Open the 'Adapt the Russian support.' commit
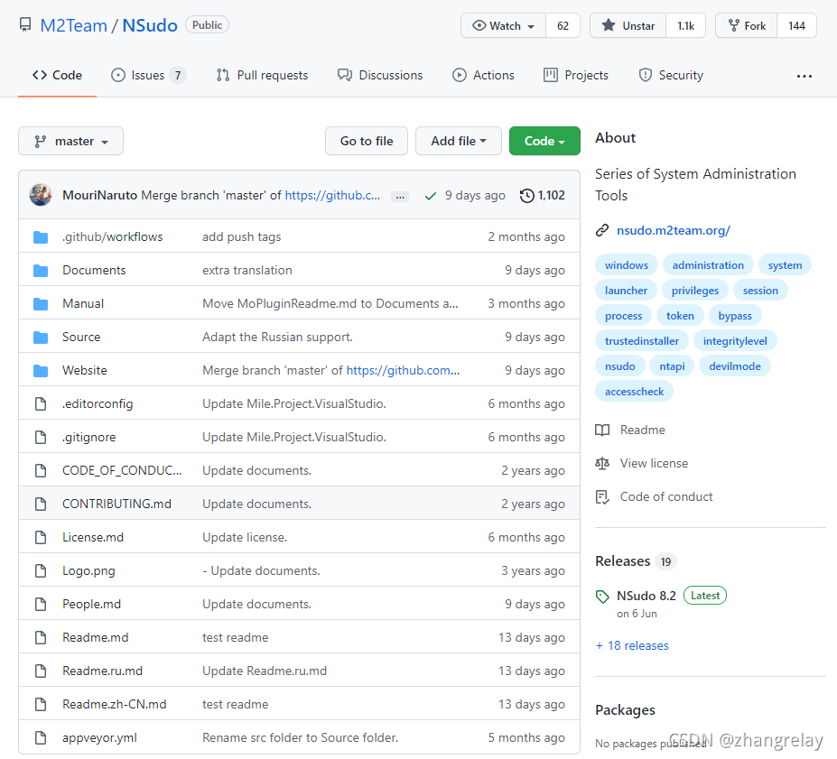This screenshot has height=759, width=837. pyautogui.click(x=277, y=338)
